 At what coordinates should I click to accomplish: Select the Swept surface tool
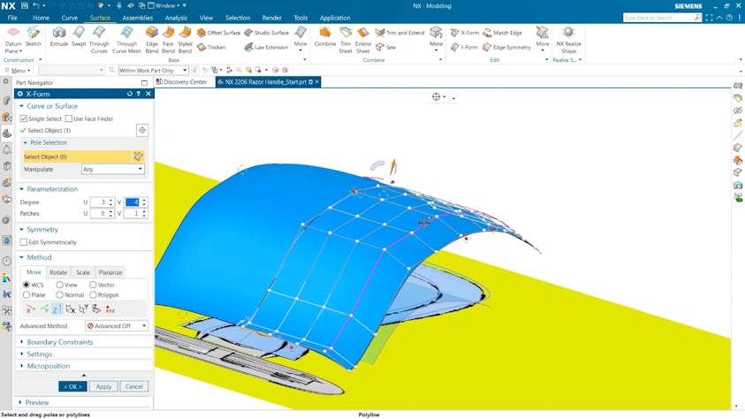pyautogui.click(x=79, y=37)
